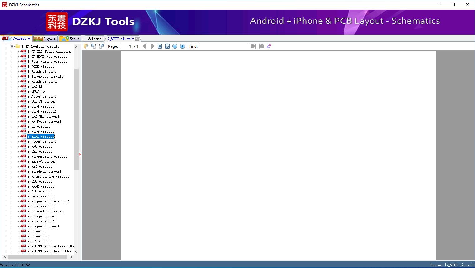Open 7_Flash circuit2

click(43, 81)
